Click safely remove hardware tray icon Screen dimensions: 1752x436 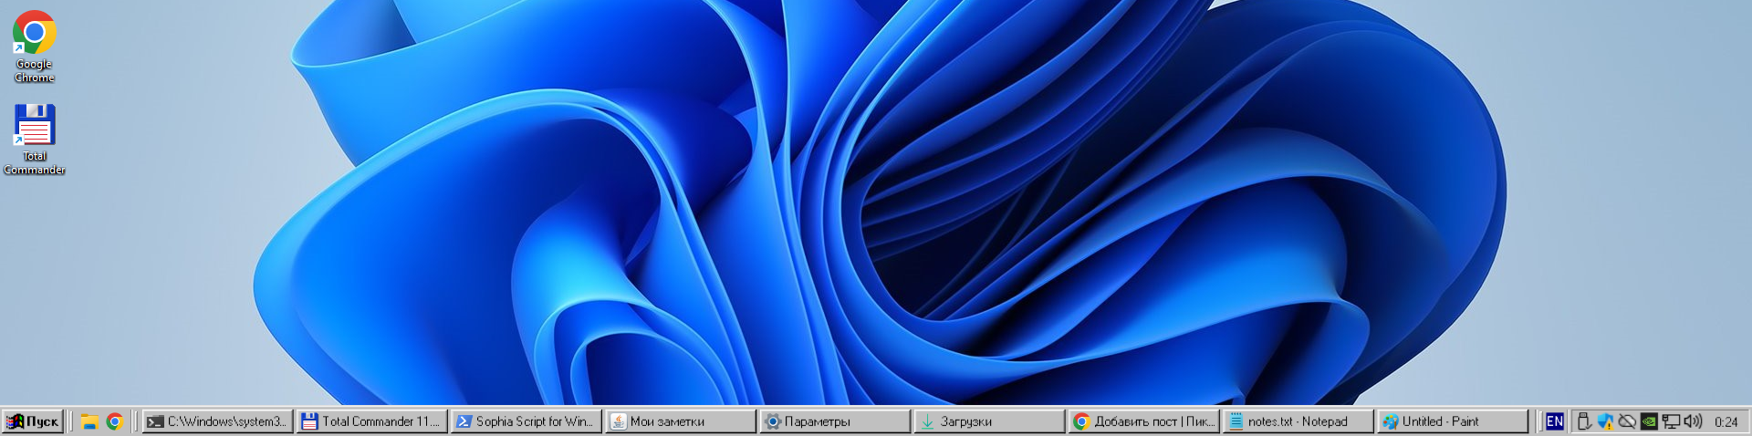coord(1584,421)
